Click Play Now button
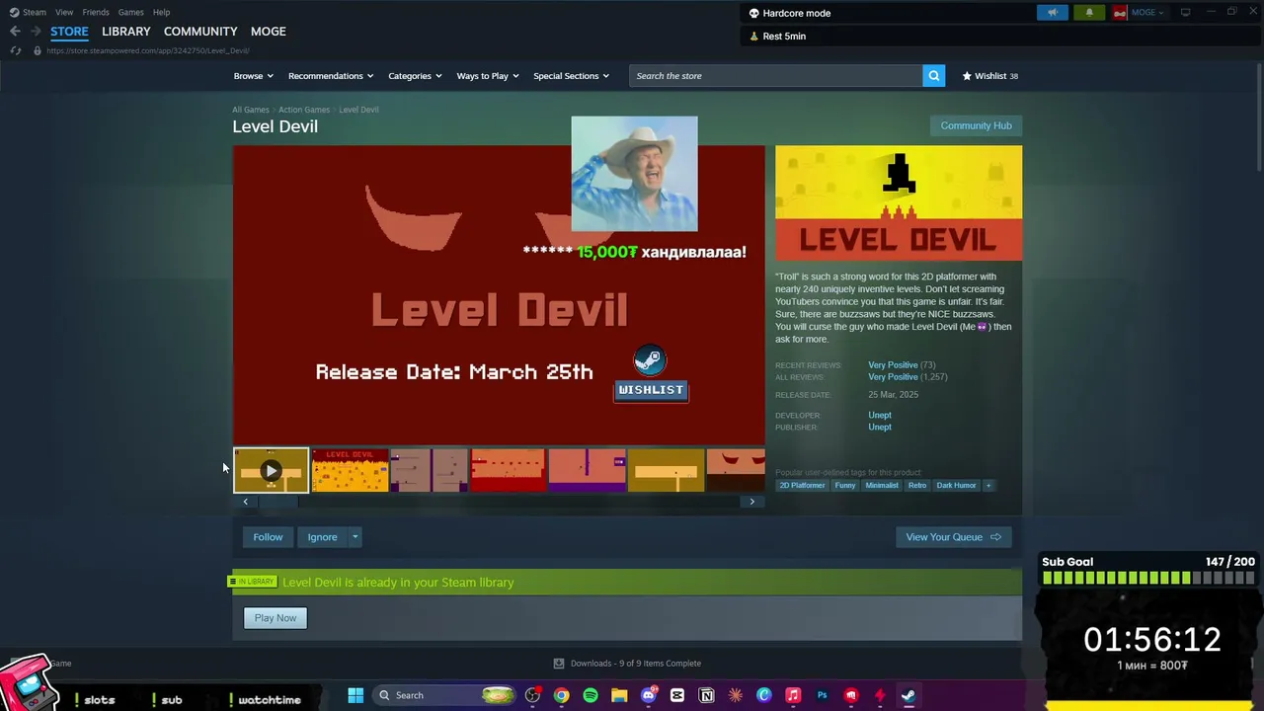The image size is (1264, 711). pyautogui.click(x=276, y=618)
